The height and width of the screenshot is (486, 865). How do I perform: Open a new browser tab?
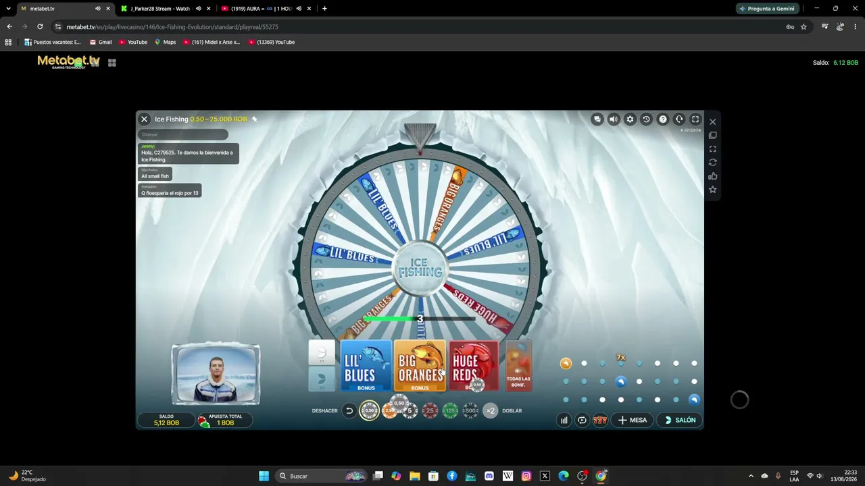(x=324, y=9)
